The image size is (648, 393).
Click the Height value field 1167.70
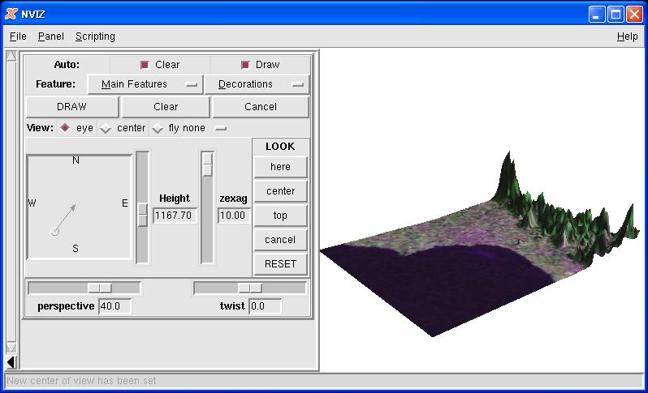175,216
